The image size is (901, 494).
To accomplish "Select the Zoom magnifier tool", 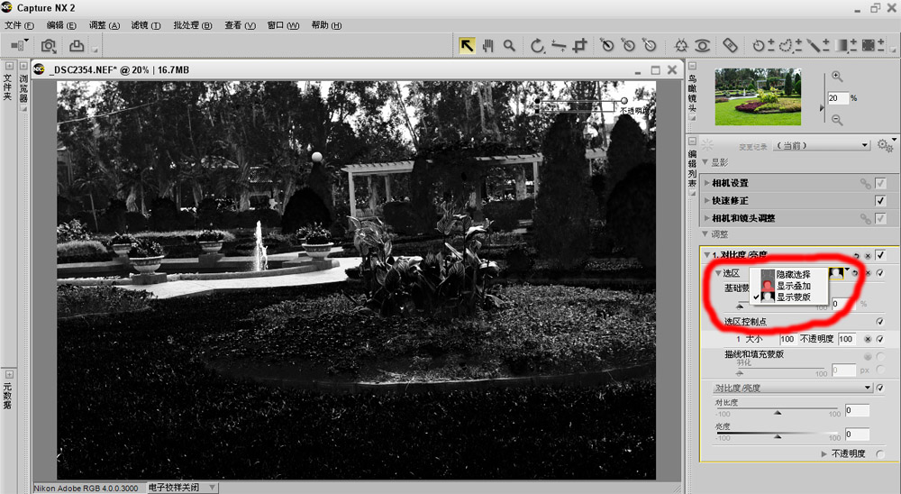I will [x=509, y=45].
